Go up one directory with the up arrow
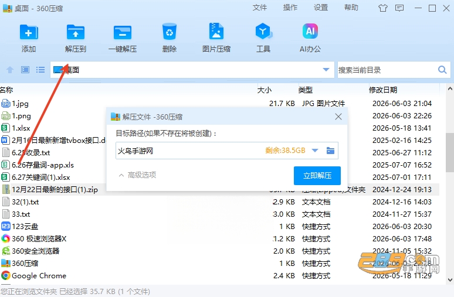This screenshot has height=297, width=454. pyautogui.click(x=10, y=70)
